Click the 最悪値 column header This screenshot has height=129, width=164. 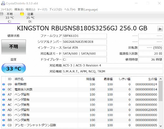(x=105, y=79)
